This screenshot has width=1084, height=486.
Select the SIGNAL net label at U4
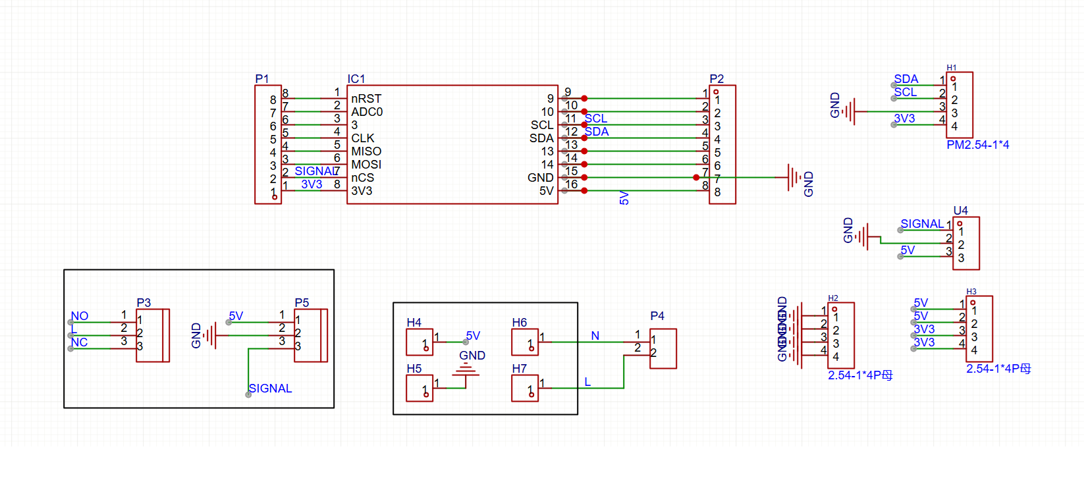point(922,224)
